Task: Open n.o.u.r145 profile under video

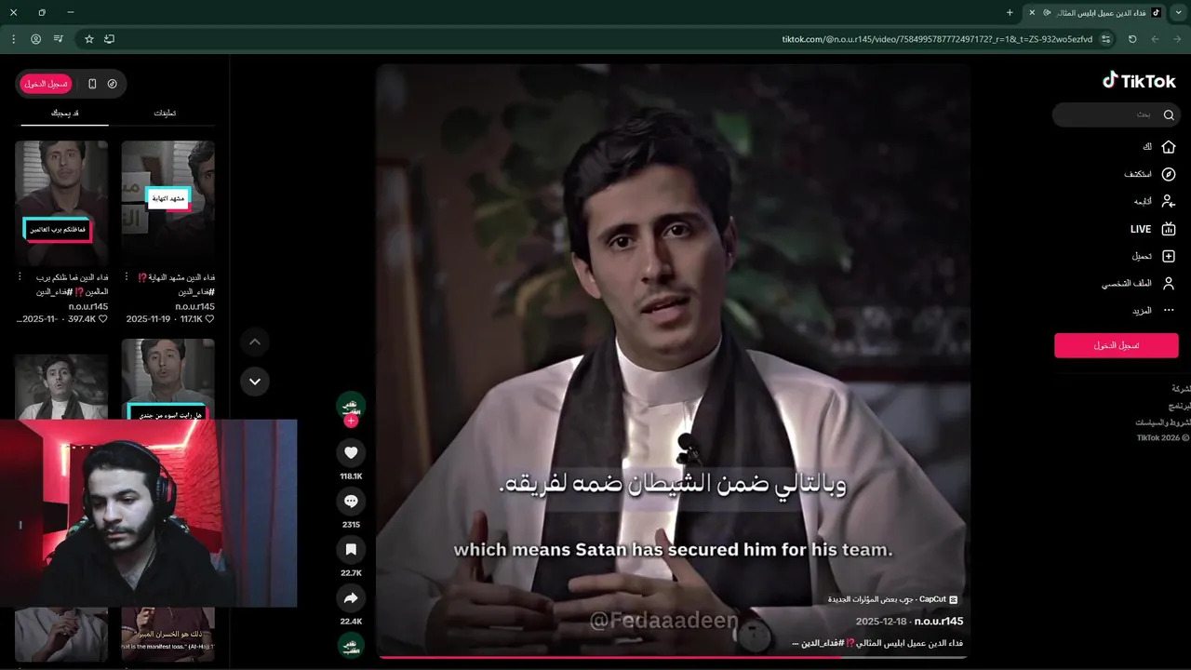Action: (938, 621)
